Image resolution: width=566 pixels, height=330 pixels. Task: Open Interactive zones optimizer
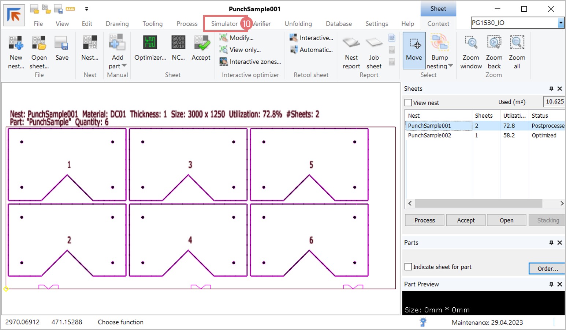point(251,62)
